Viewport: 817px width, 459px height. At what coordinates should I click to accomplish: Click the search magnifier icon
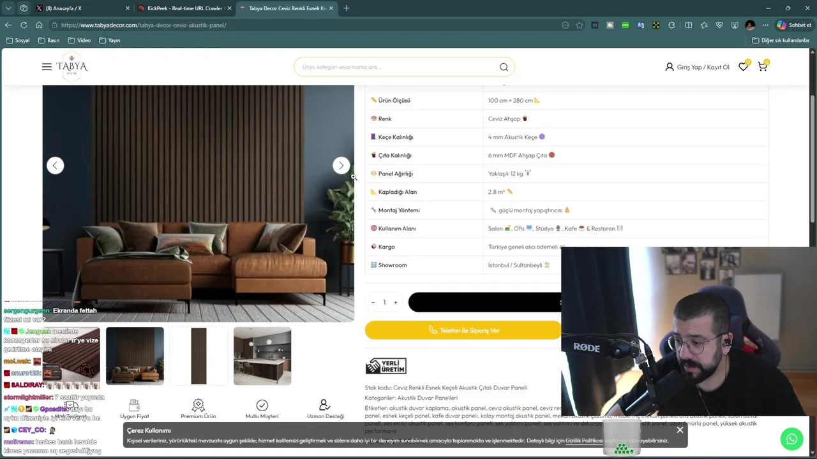[504, 67]
